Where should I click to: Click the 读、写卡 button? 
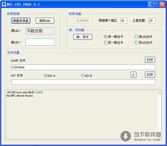point(82,37)
